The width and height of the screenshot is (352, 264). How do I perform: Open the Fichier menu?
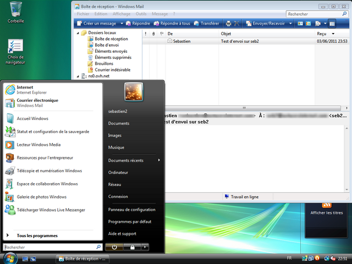tap(83, 14)
